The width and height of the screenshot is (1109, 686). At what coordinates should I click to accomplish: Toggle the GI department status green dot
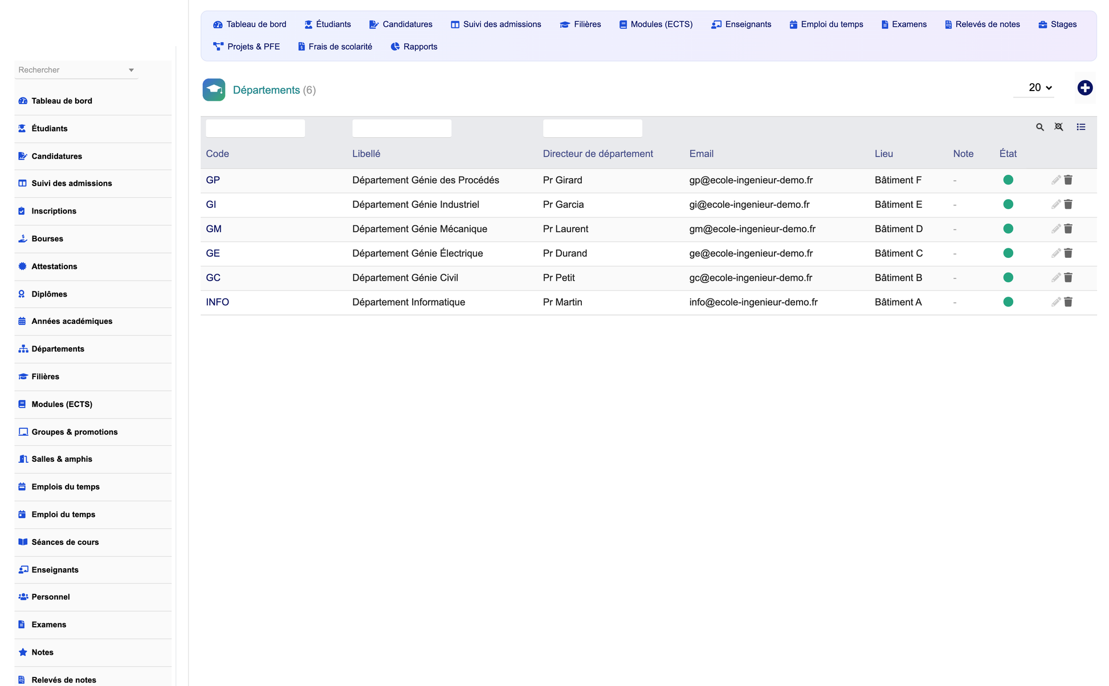[1008, 204]
